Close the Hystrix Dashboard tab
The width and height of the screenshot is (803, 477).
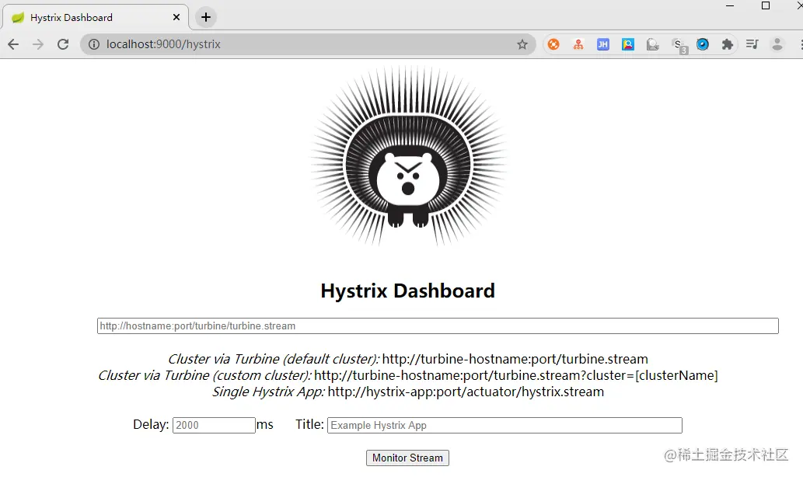click(x=176, y=17)
